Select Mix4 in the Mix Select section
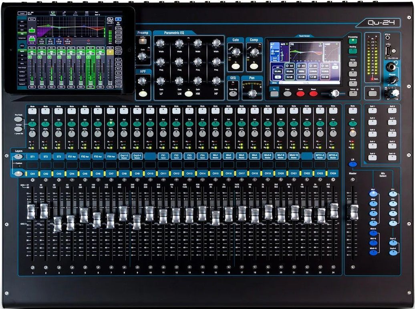 (373, 223)
